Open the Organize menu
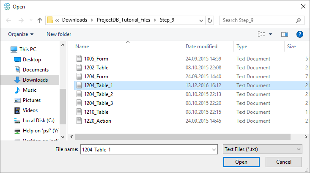 21,34
